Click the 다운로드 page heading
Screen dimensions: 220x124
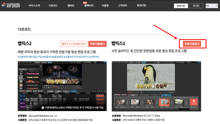pos(24,29)
